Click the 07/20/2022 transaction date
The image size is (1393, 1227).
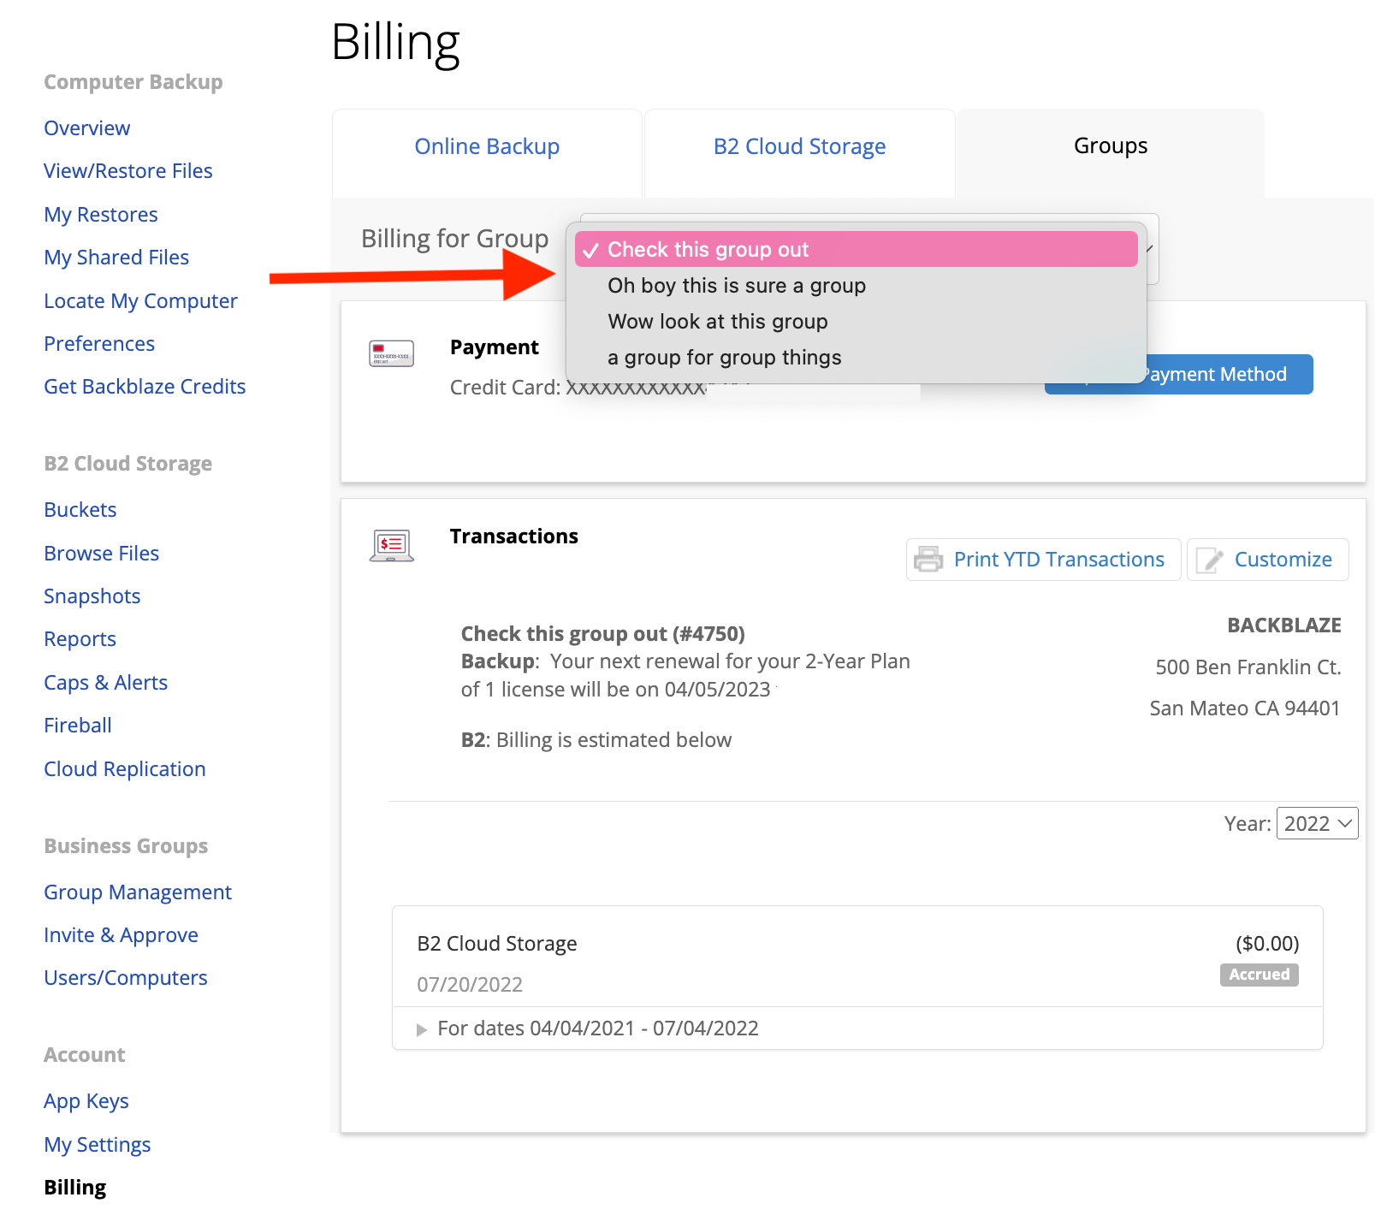pos(470,985)
